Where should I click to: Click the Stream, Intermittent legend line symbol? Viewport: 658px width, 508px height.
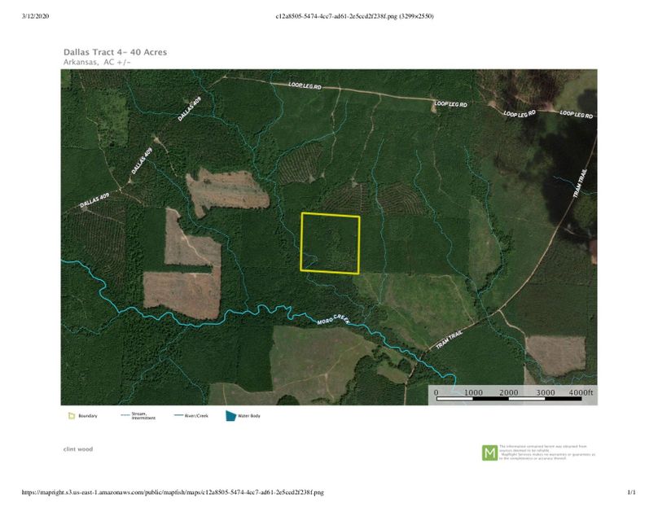pyautogui.click(x=125, y=416)
